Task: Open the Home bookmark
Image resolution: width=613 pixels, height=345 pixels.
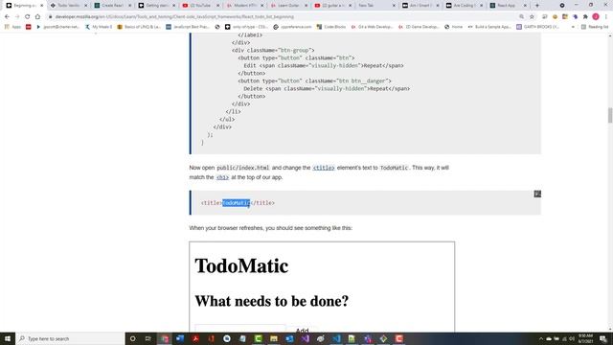Action: (453, 27)
